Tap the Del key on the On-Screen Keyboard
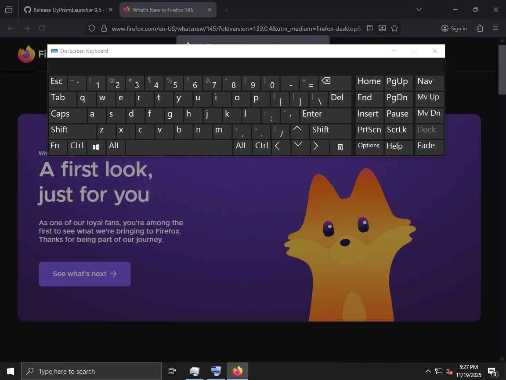This screenshot has height=380, width=506. (340, 99)
